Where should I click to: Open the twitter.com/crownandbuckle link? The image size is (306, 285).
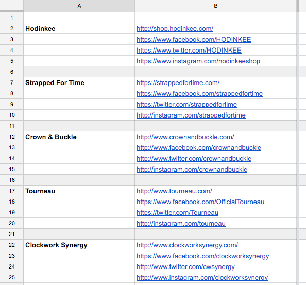pos(194,159)
